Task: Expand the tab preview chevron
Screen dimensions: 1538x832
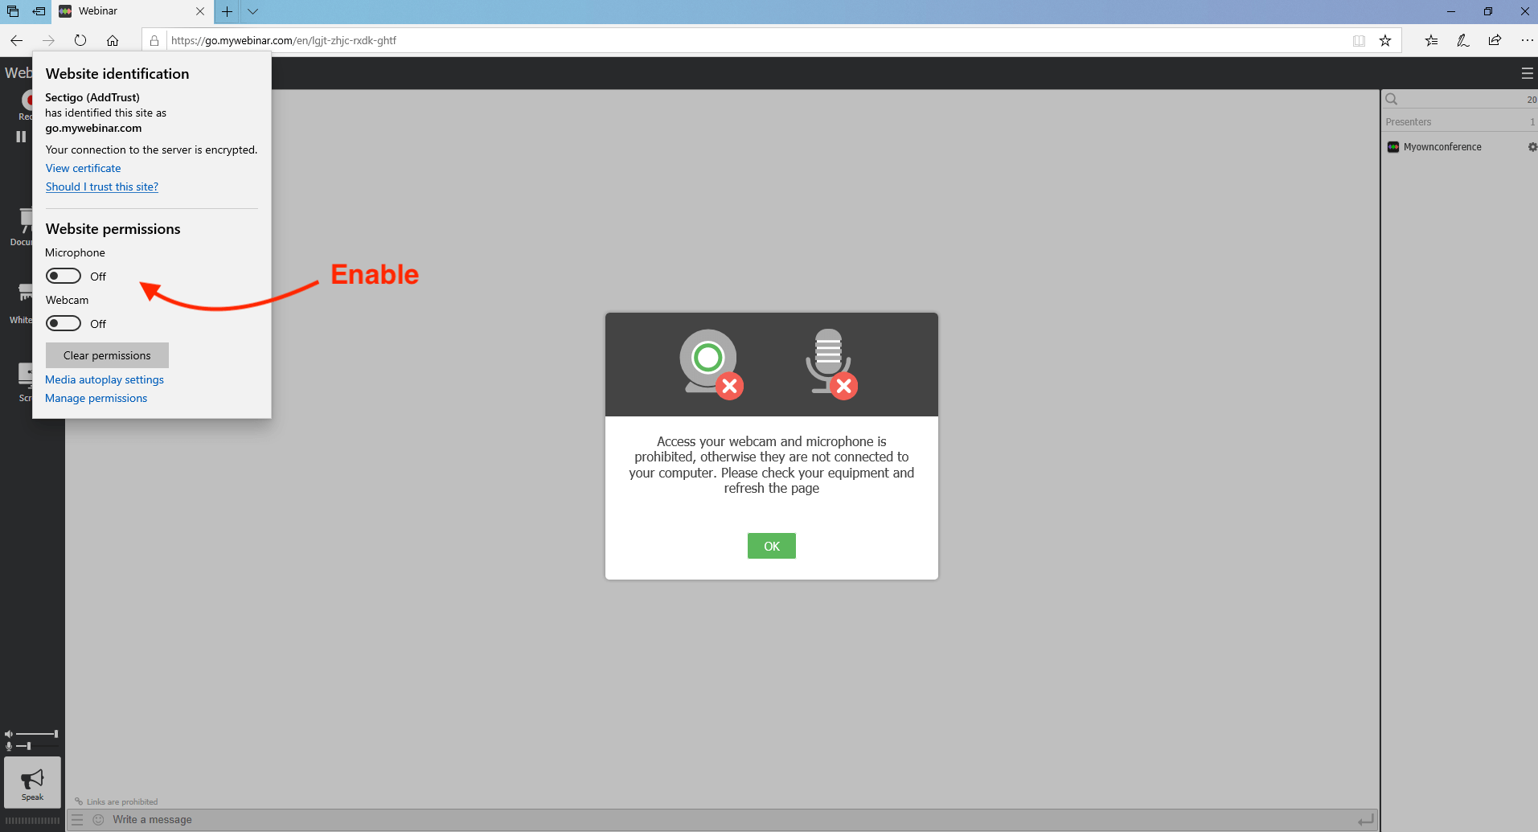Action: pyautogui.click(x=252, y=11)
